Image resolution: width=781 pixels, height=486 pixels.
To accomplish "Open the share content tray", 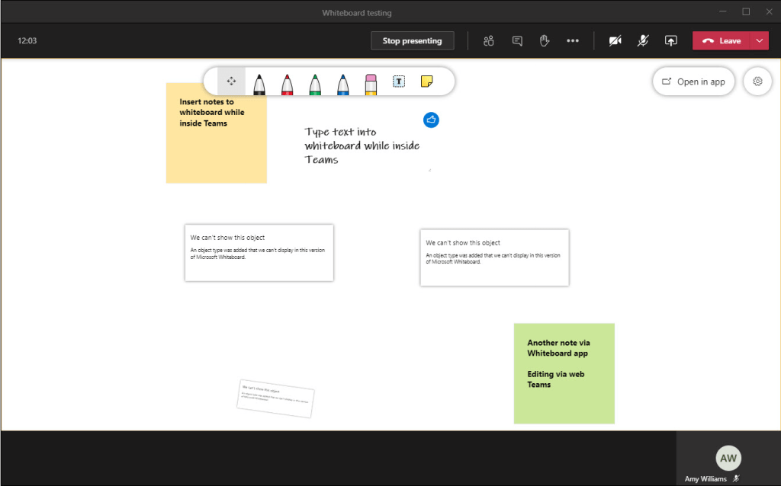I will (671, 41).
